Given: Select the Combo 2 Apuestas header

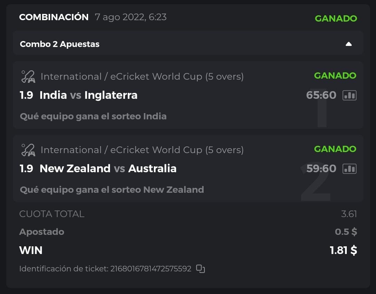Looking at the screenshot, I should point(60,44).
